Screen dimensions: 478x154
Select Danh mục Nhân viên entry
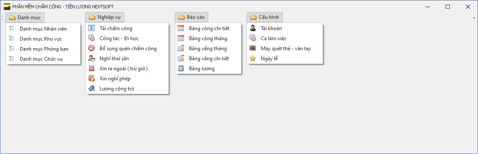click(43, 29)
